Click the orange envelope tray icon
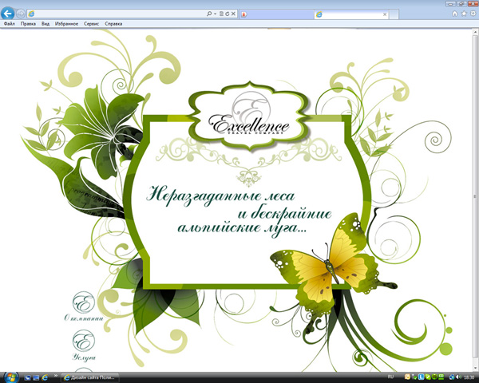Screen dimensions: 479x383 coord(407,377)
